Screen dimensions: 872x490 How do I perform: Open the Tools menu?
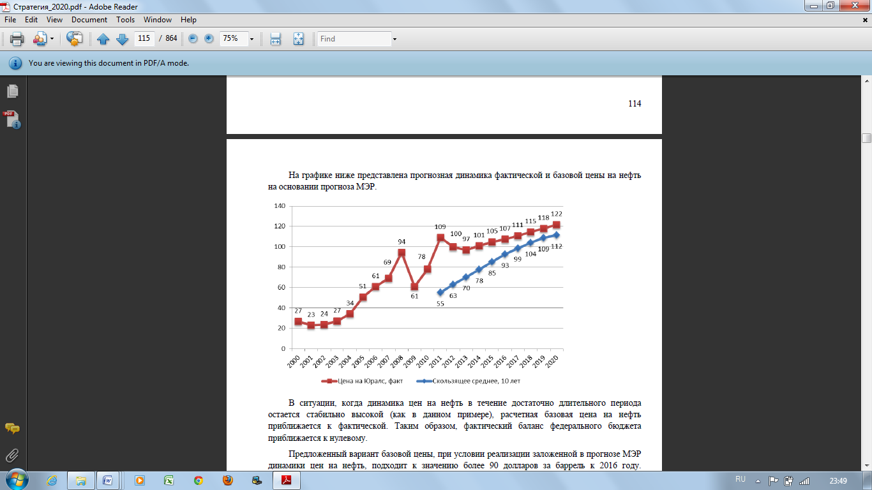point(126,20)
